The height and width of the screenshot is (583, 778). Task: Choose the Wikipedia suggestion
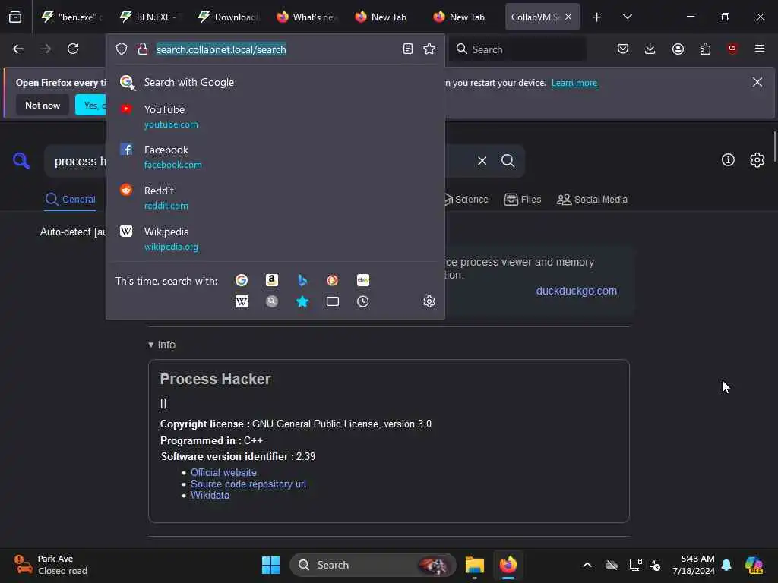point(275,239)
